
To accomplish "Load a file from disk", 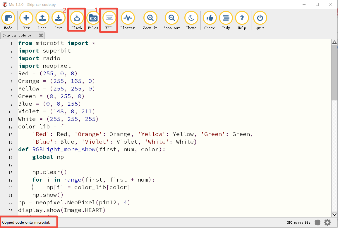I will 42,20.
